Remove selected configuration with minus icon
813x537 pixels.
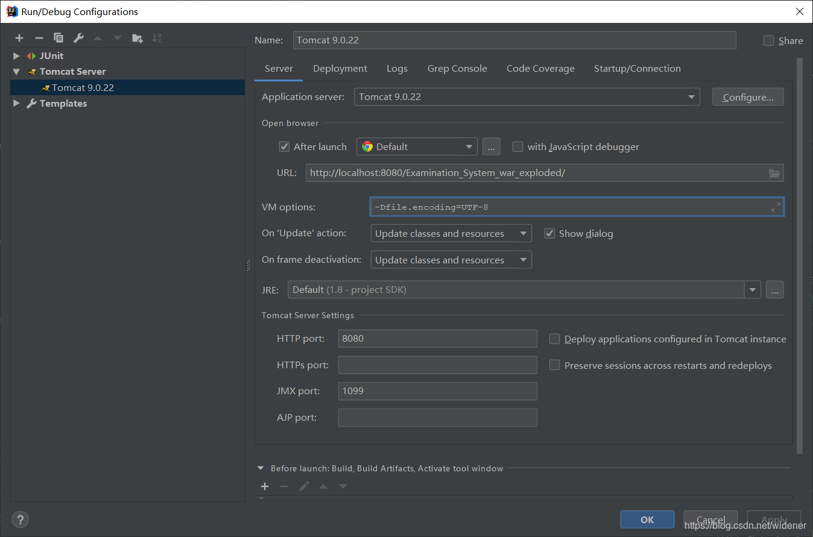[39, 38]
